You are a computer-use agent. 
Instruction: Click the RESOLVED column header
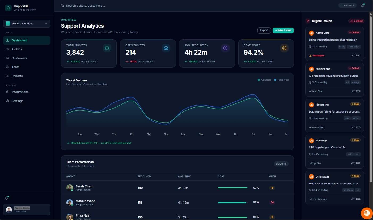pyautogui.click(x=144, y=176)
